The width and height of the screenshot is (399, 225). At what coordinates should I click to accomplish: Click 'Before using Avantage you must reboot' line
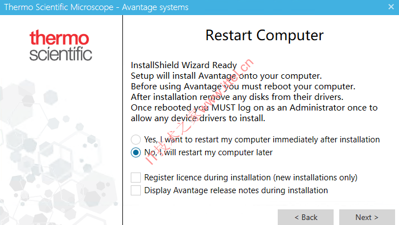(x=243, y=87)
